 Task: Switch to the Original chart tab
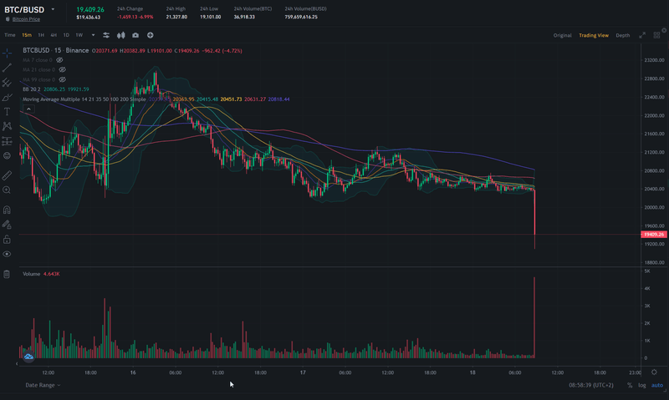click(x=562, y=35)
